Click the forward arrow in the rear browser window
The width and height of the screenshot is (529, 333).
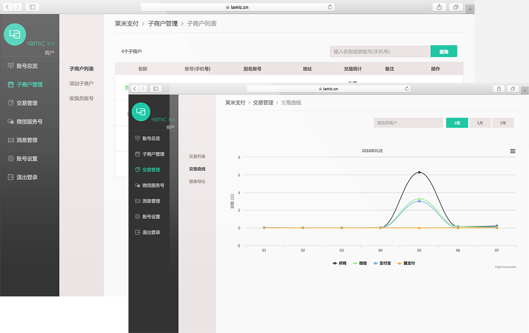point(18,7)
